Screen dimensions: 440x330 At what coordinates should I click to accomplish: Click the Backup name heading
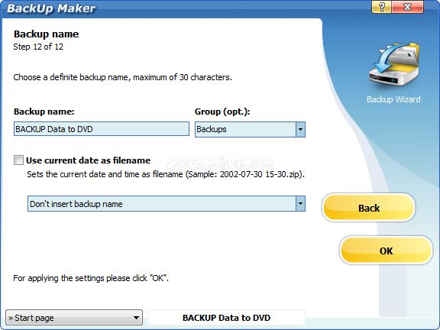click(x=47, y=34)
